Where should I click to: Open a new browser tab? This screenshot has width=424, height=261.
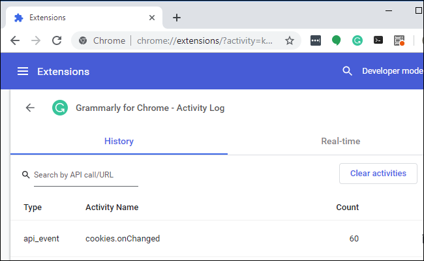pyautogui.click(x=176, y=18)
